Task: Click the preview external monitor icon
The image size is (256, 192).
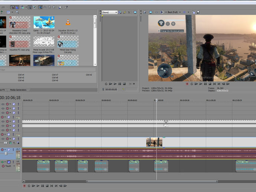Action: [x=151, y=12]
